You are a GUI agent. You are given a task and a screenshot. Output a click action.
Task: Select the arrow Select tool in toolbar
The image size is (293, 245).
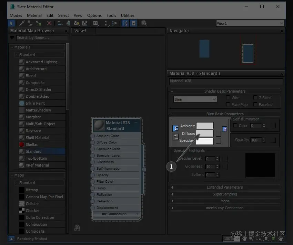tap(11, 23)
